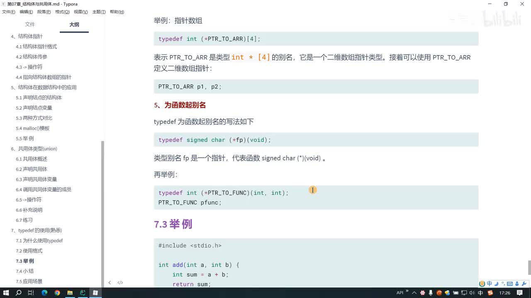Open the 格式(O) menu
This screenshot has width=531, height=298.
tap(62, 12)
